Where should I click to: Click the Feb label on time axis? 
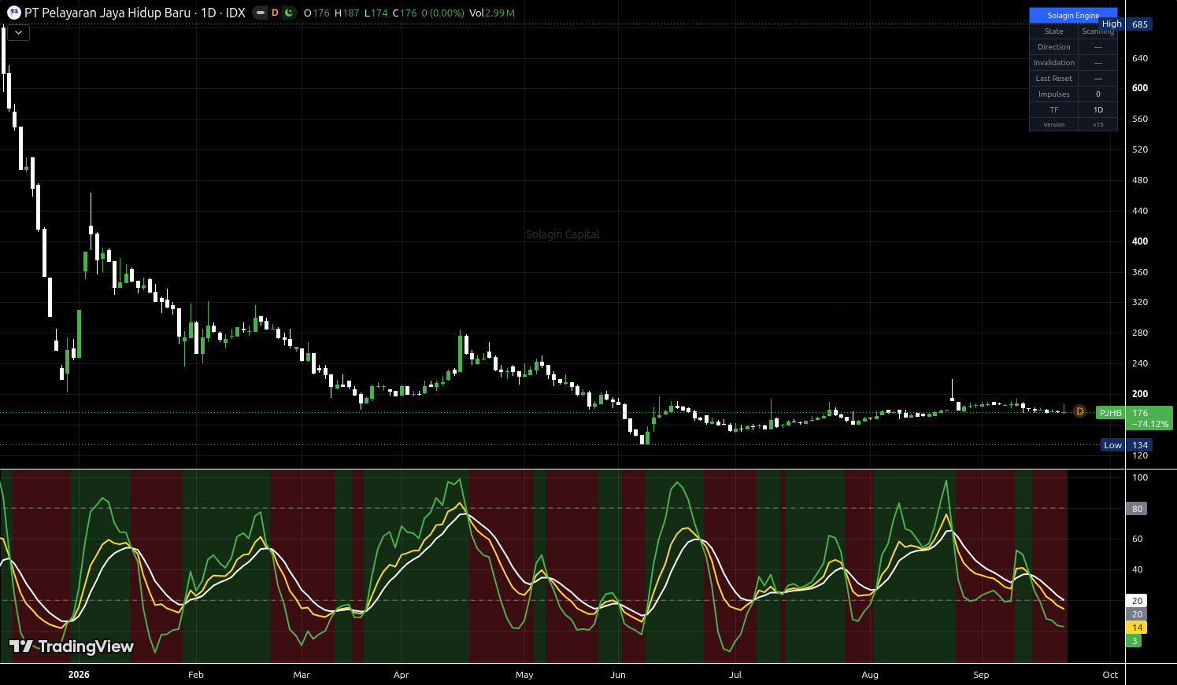pos(196,675)
